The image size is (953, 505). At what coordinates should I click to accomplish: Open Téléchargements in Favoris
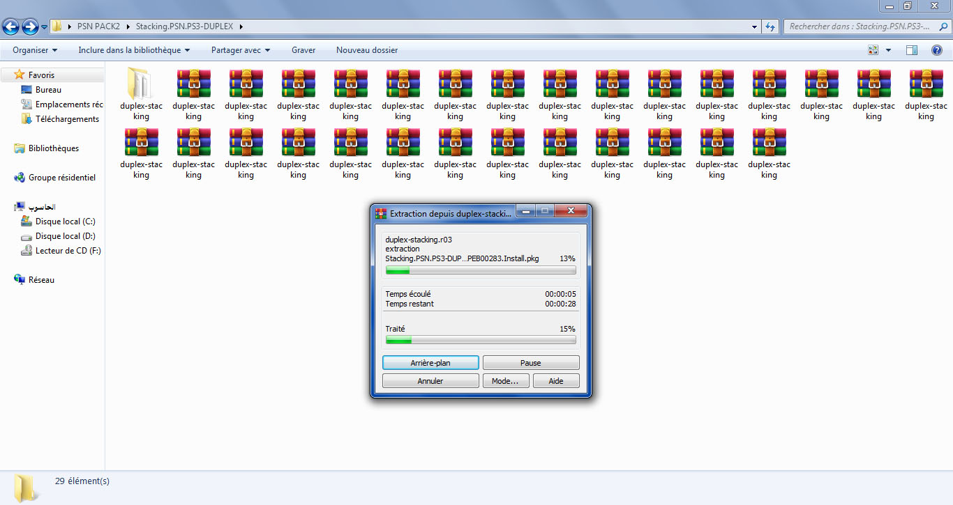click(67, 119)
